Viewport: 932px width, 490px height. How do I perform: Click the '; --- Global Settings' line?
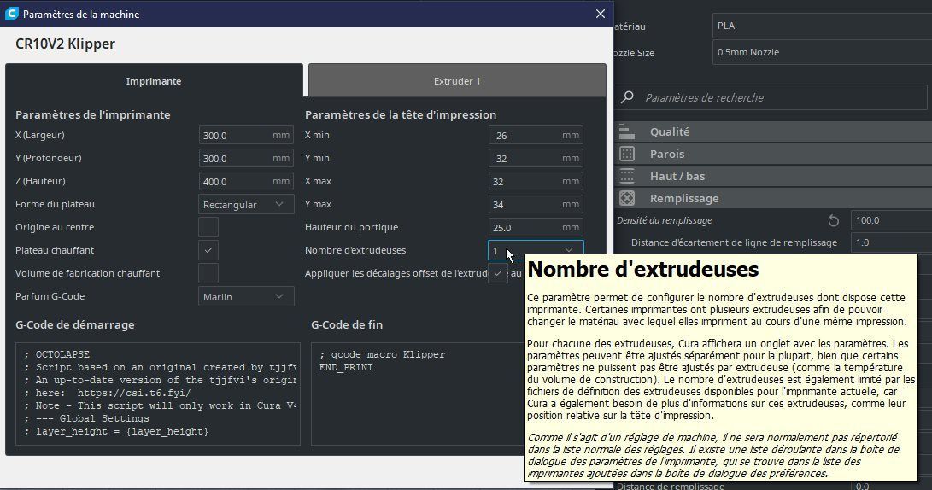pyautogui.click(x=87, y=419)
